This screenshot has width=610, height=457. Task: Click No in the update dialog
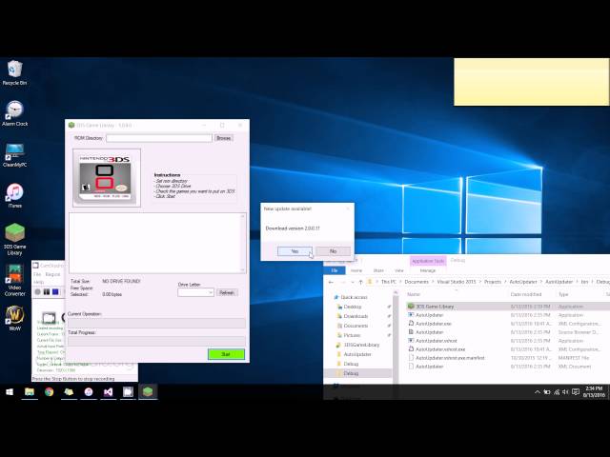333,251
